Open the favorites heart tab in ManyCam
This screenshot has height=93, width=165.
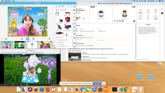[60, 6]
